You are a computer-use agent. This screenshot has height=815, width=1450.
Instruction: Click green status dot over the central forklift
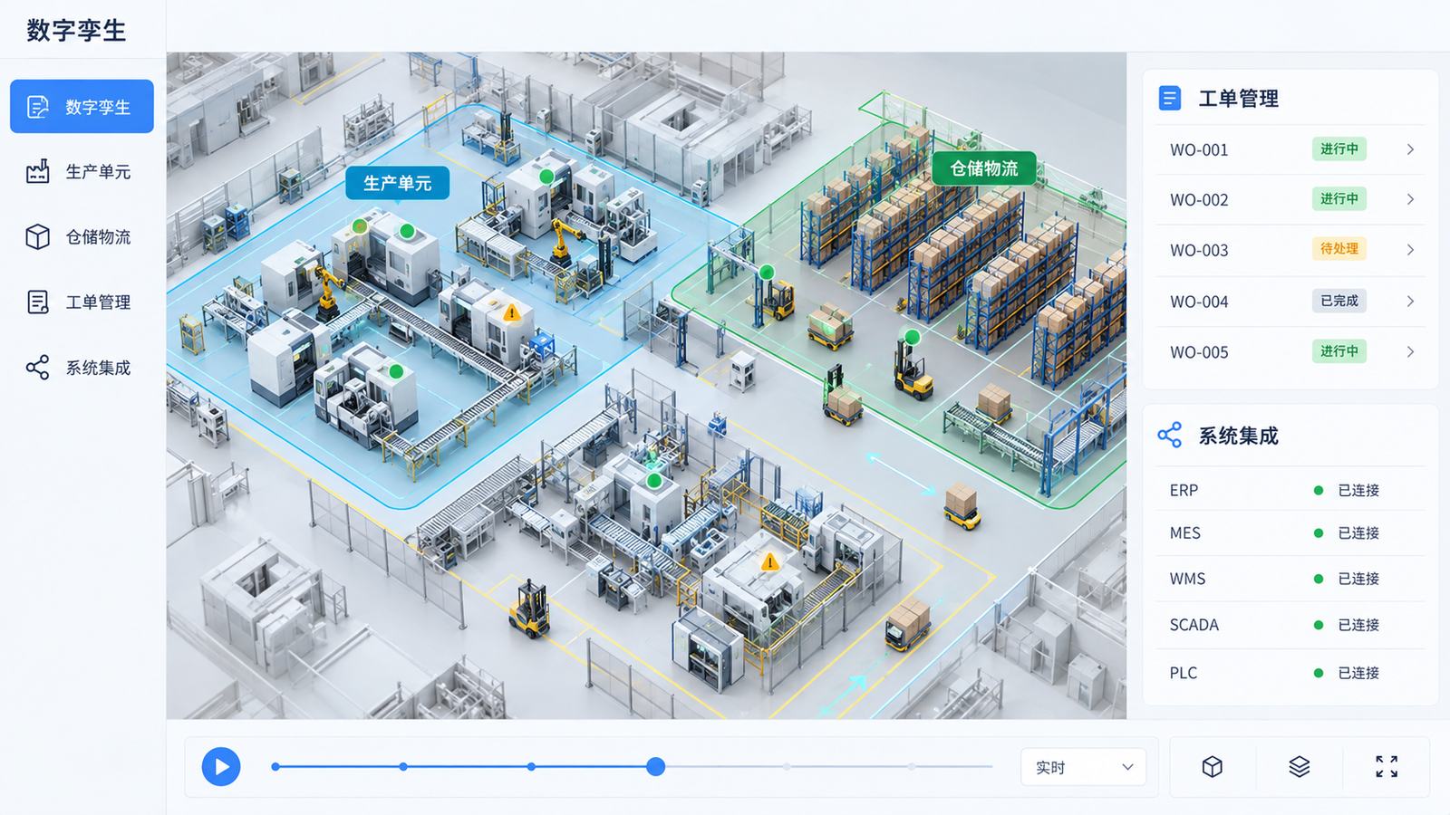913,338
